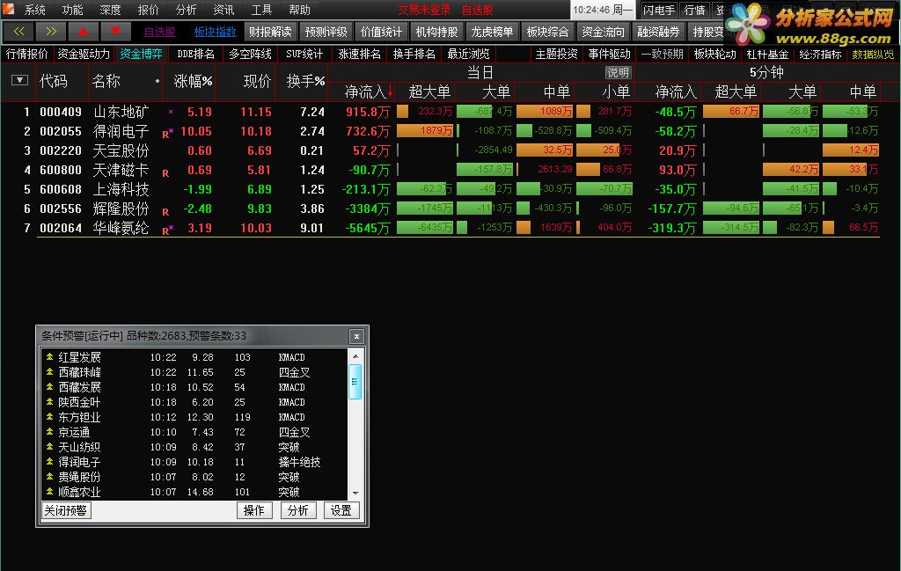Open the 深度 menu
Screen dimensions: 901x571
110,10
